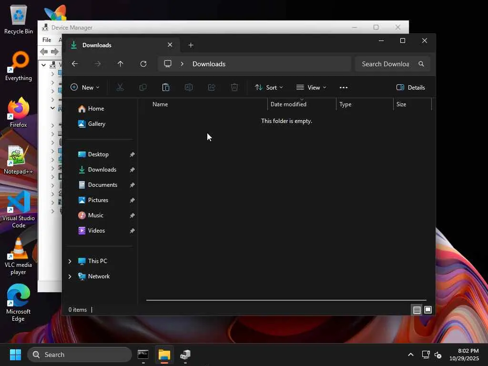
Task: Click the Paste clipboard icon
Action: 165,88
